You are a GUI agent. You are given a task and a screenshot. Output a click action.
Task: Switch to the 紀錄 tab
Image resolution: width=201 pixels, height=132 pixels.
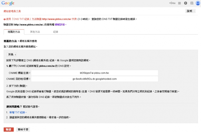[56, 32]
